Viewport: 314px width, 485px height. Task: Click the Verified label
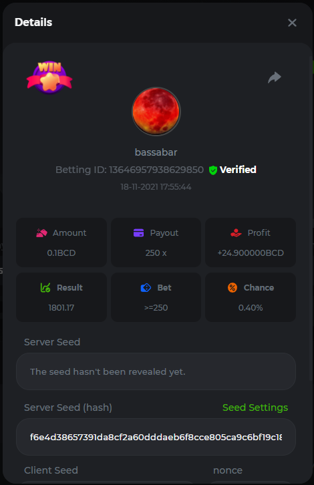pos(238,170)
